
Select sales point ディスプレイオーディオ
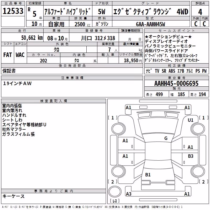click(166, 41)
